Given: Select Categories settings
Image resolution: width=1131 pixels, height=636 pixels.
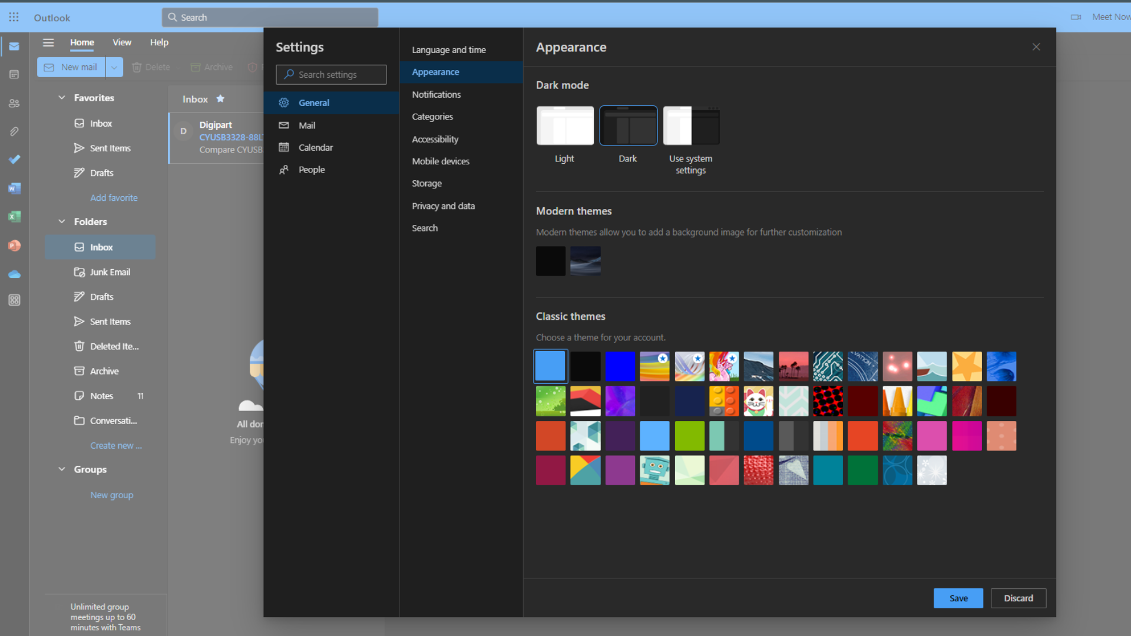Looking at the screenshot, I should click(x=461, y=117).
